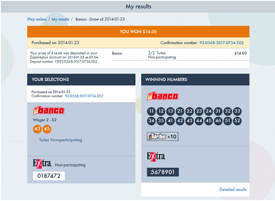Viewport: 275px width, 201px height.
Task: Click the Banco logo under Your Selections
Action: [x=49, y=110]
